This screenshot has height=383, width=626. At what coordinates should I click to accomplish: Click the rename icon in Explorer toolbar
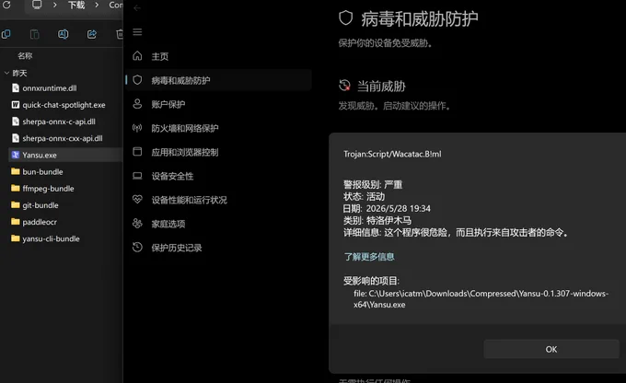[64, 34]
